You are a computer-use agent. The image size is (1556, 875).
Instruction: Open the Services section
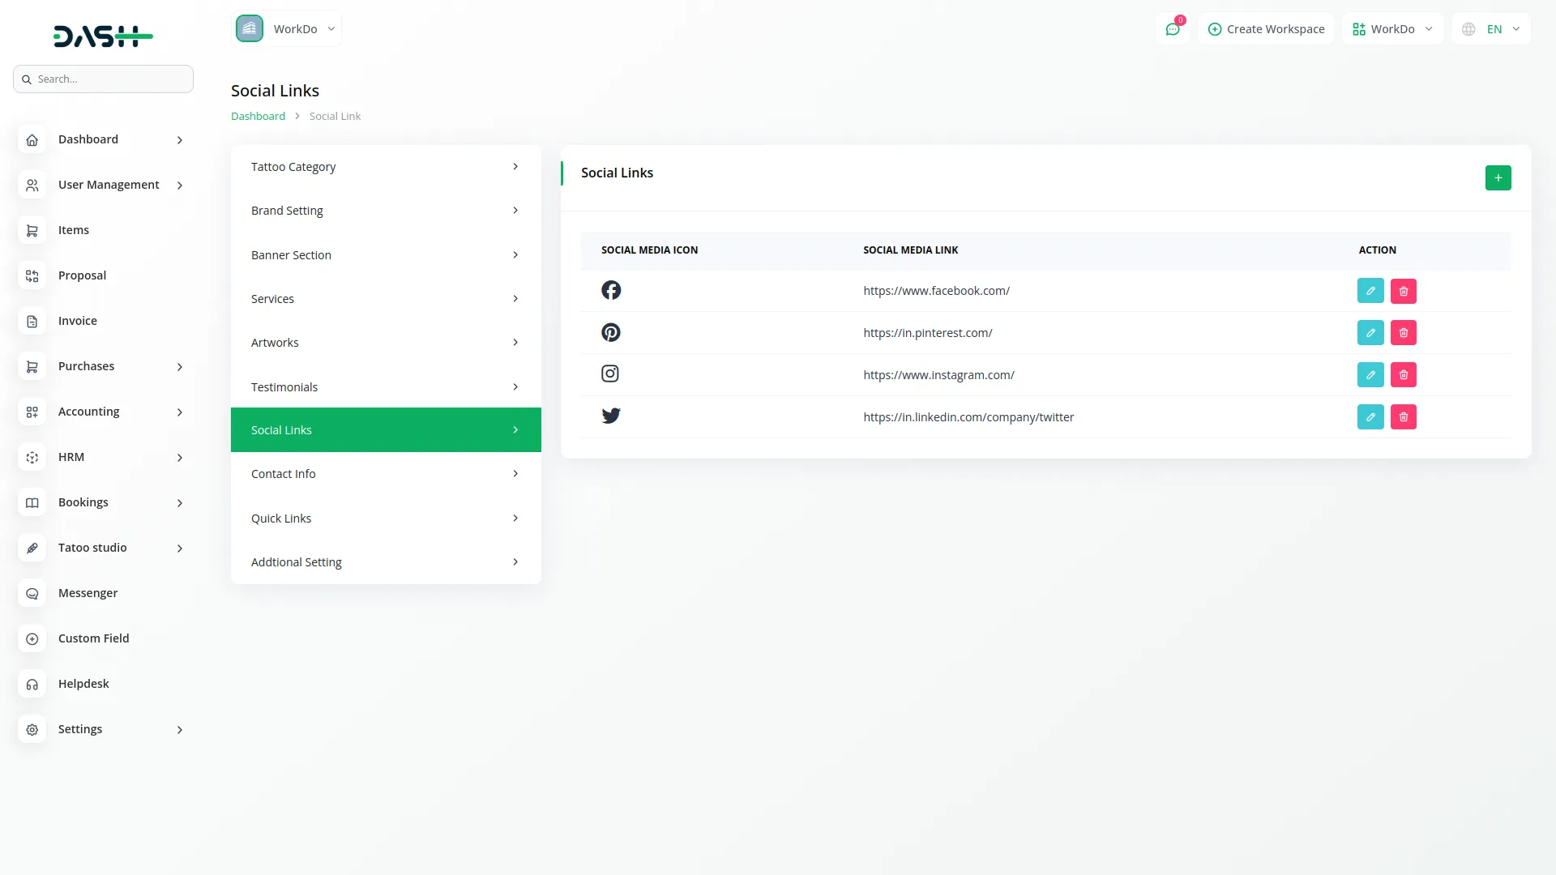386,298
